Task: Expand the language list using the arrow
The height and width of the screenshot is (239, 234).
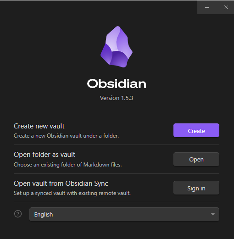Action: (213, 214)
